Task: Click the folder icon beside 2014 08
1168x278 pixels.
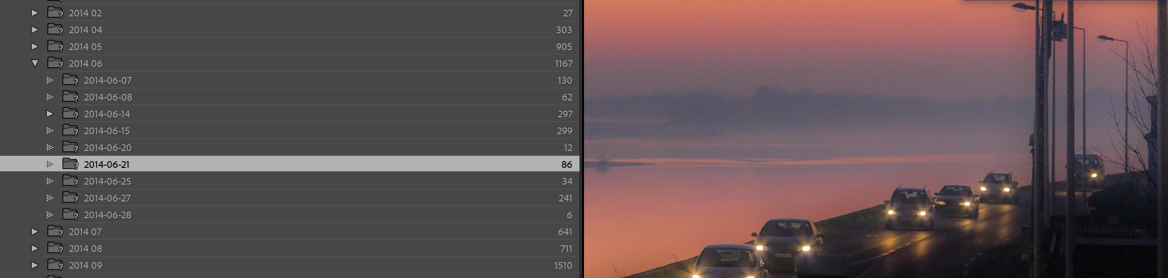Action: tap(55, 248)
